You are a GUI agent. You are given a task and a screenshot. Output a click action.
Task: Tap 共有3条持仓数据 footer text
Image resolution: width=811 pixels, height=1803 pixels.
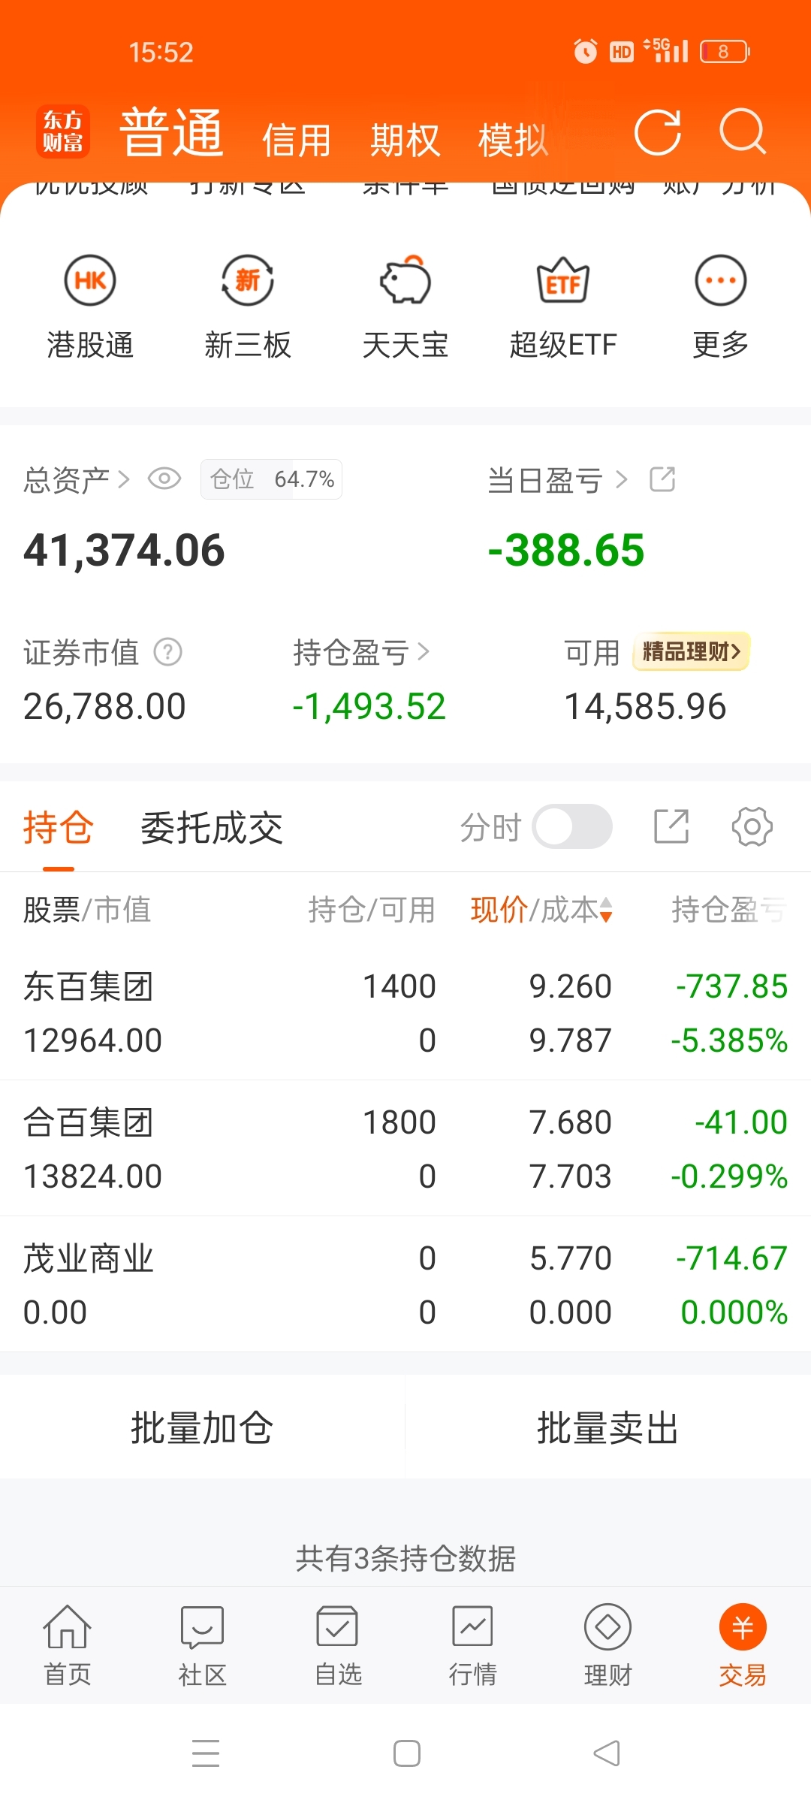coord(405,1559)
